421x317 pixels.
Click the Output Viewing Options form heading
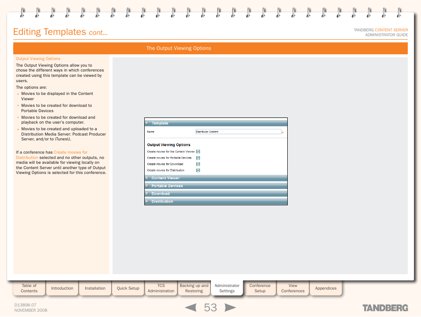[x=169, y=144]
